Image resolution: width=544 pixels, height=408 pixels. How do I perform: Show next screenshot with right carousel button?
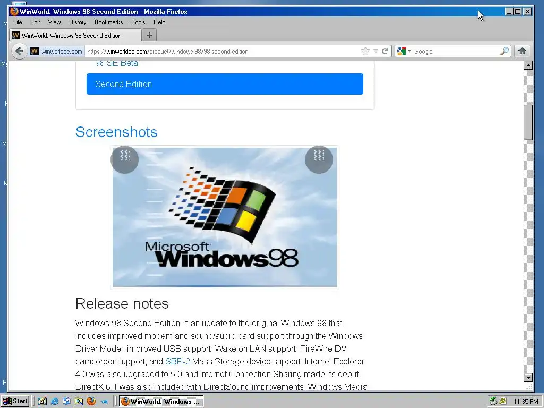[x=319, y=159]
